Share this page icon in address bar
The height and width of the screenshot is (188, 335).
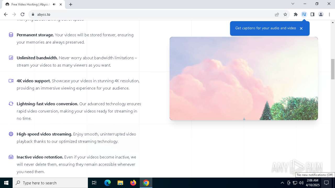click(277, 14)
